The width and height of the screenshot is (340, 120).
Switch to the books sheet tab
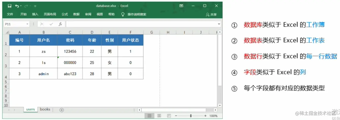pyautogui.click(x=45, y=109)
